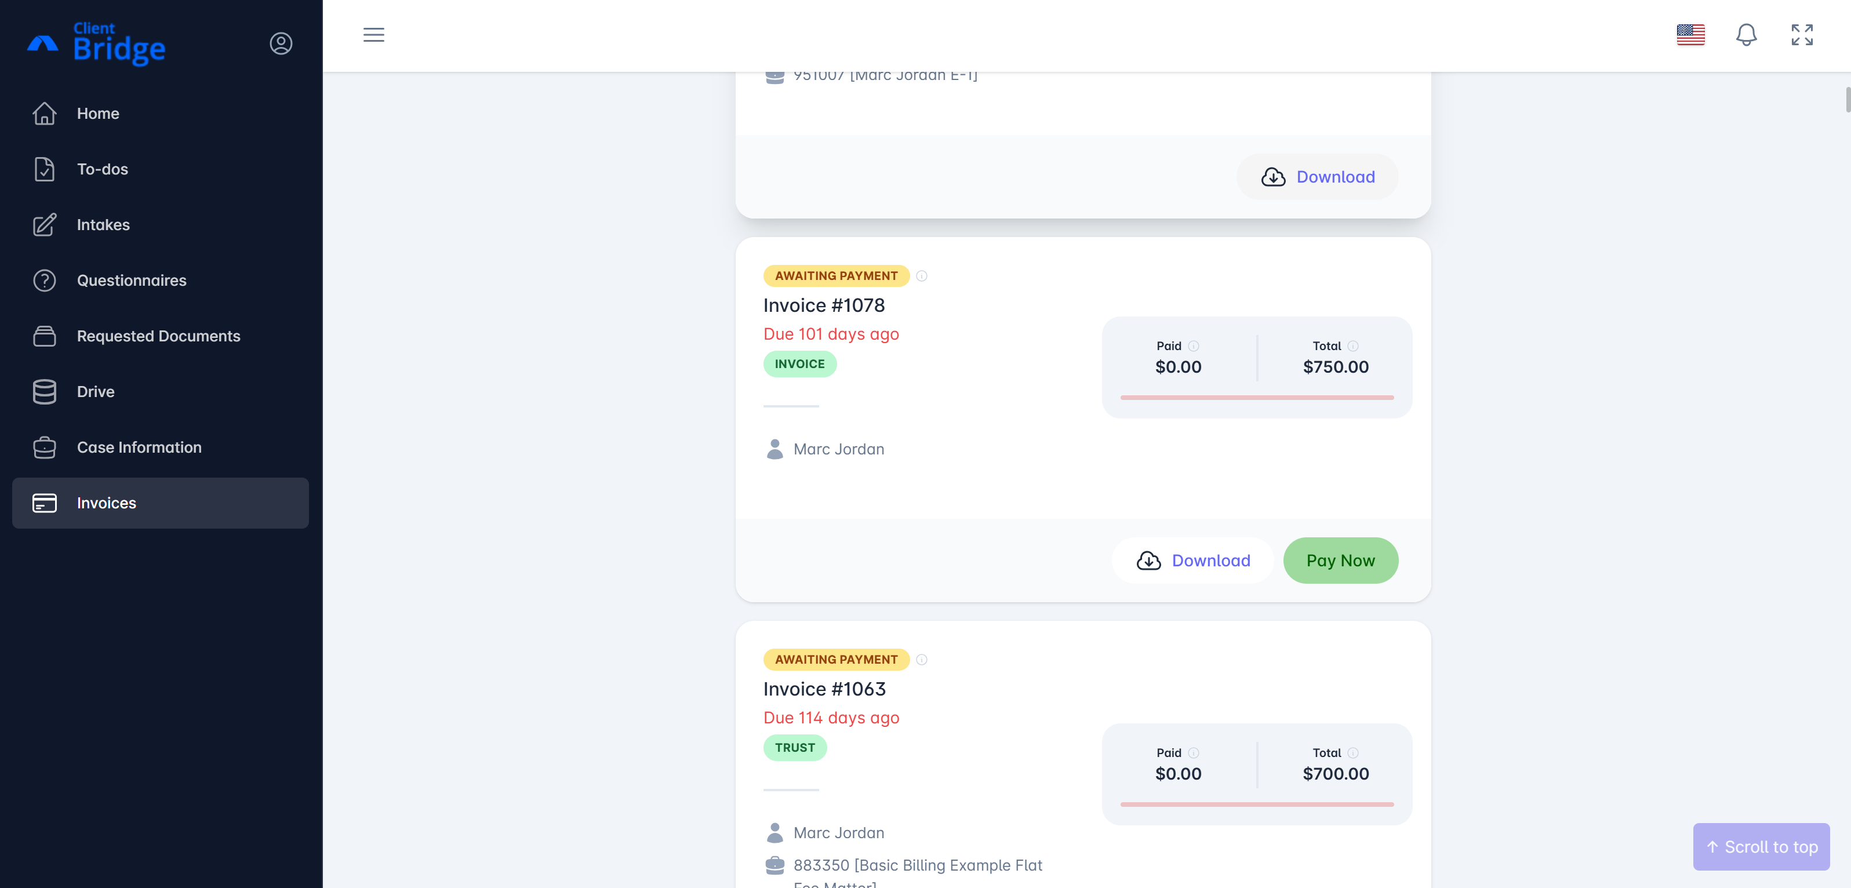Click info icon beside Paid on Invoice #1078
Viewport: 1851px width, 888px height.
coord(1194,346)
